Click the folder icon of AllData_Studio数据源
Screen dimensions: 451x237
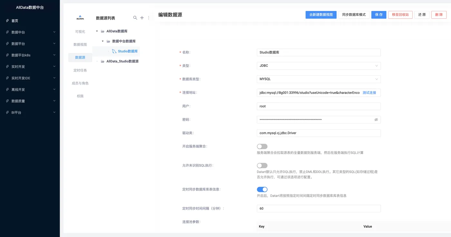(x=102, y=61)
